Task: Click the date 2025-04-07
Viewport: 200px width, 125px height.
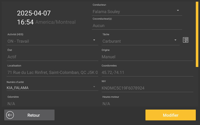Action: [x=34, y=13]
